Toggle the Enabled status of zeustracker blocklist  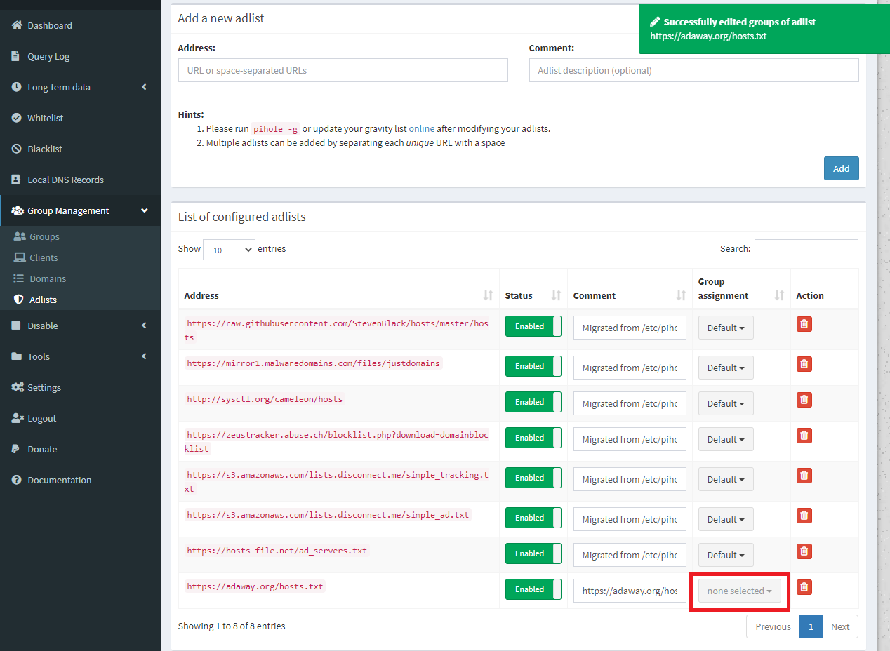coord(533,437)
